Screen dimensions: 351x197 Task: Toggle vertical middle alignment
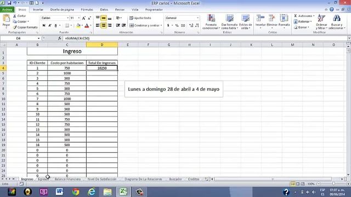[104, 18]
